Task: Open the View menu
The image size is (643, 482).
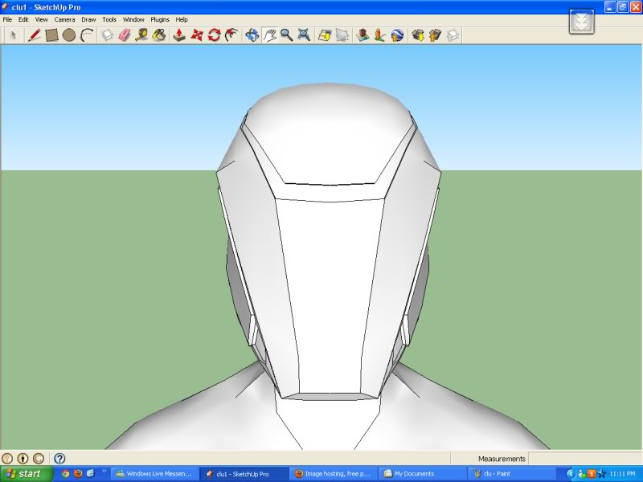Action: point(41,19)
